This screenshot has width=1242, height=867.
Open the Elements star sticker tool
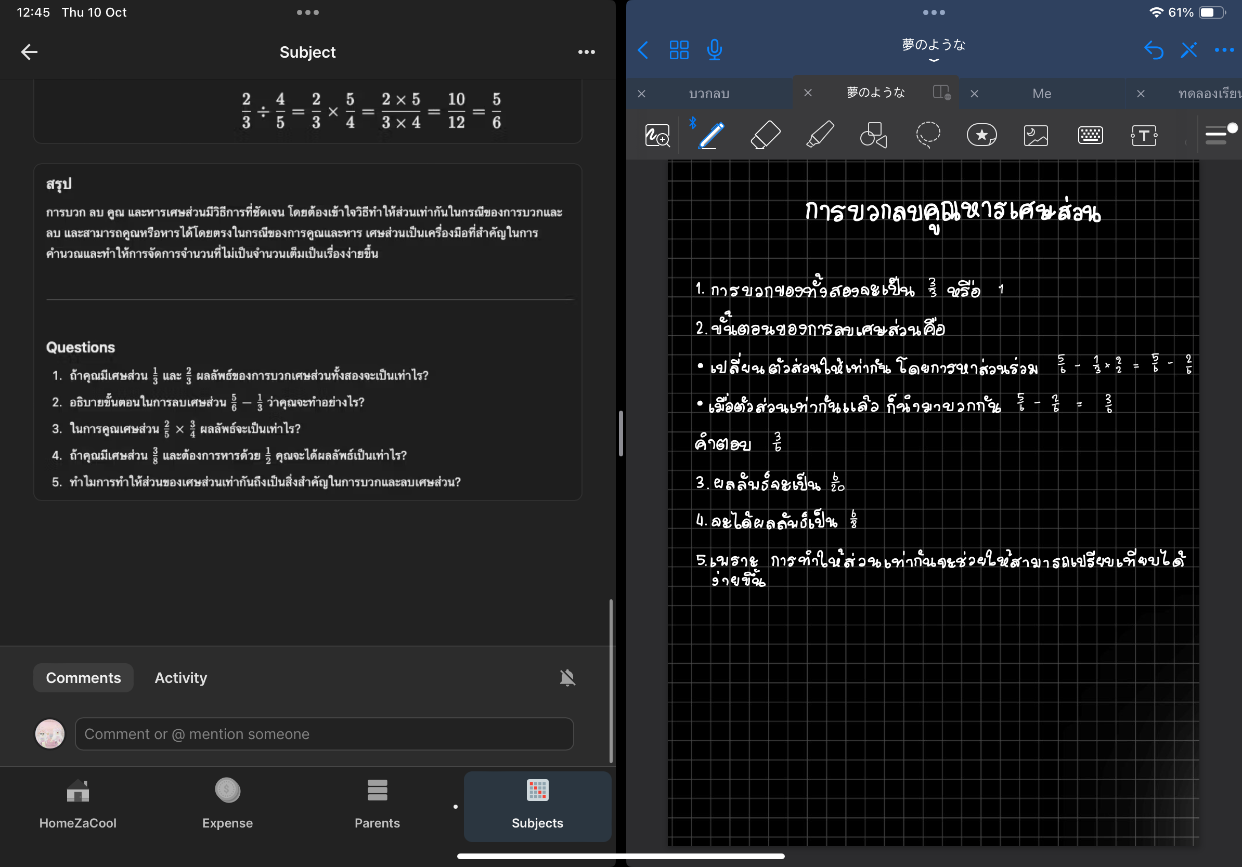pyautogui.click(x=982, y=135)
